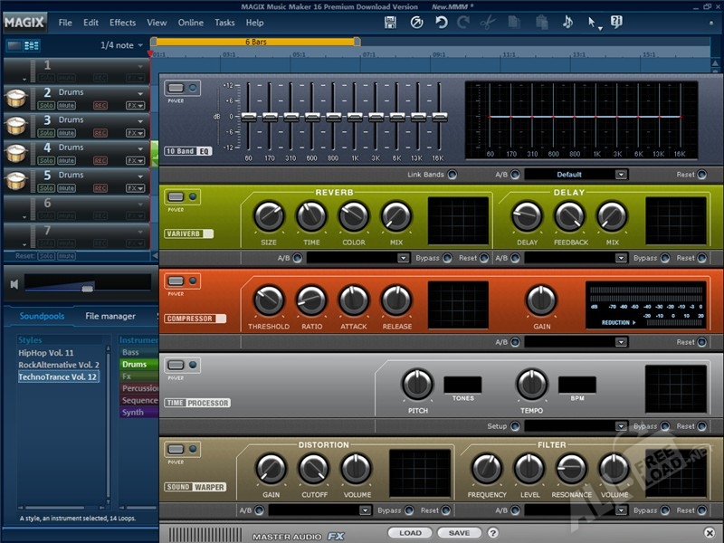Expand the FX menu on track 4
Image resolution: width=724 pixels, height=543 pixels.
tap(135, 161)
